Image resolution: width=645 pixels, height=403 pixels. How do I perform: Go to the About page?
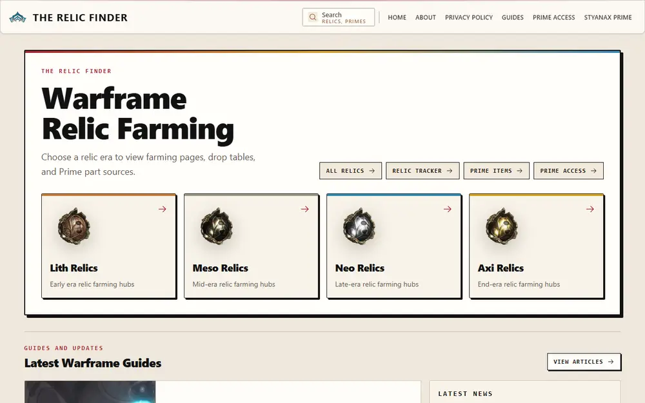pos(425,17)
